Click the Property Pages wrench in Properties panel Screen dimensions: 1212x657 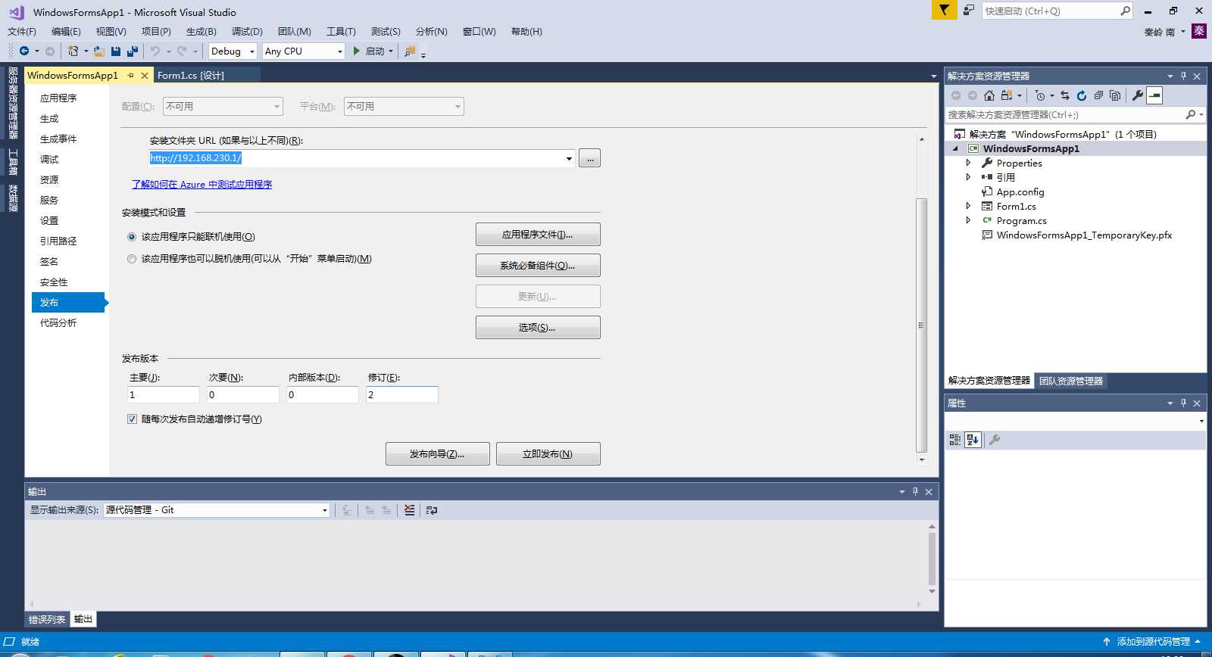[995, 440]
